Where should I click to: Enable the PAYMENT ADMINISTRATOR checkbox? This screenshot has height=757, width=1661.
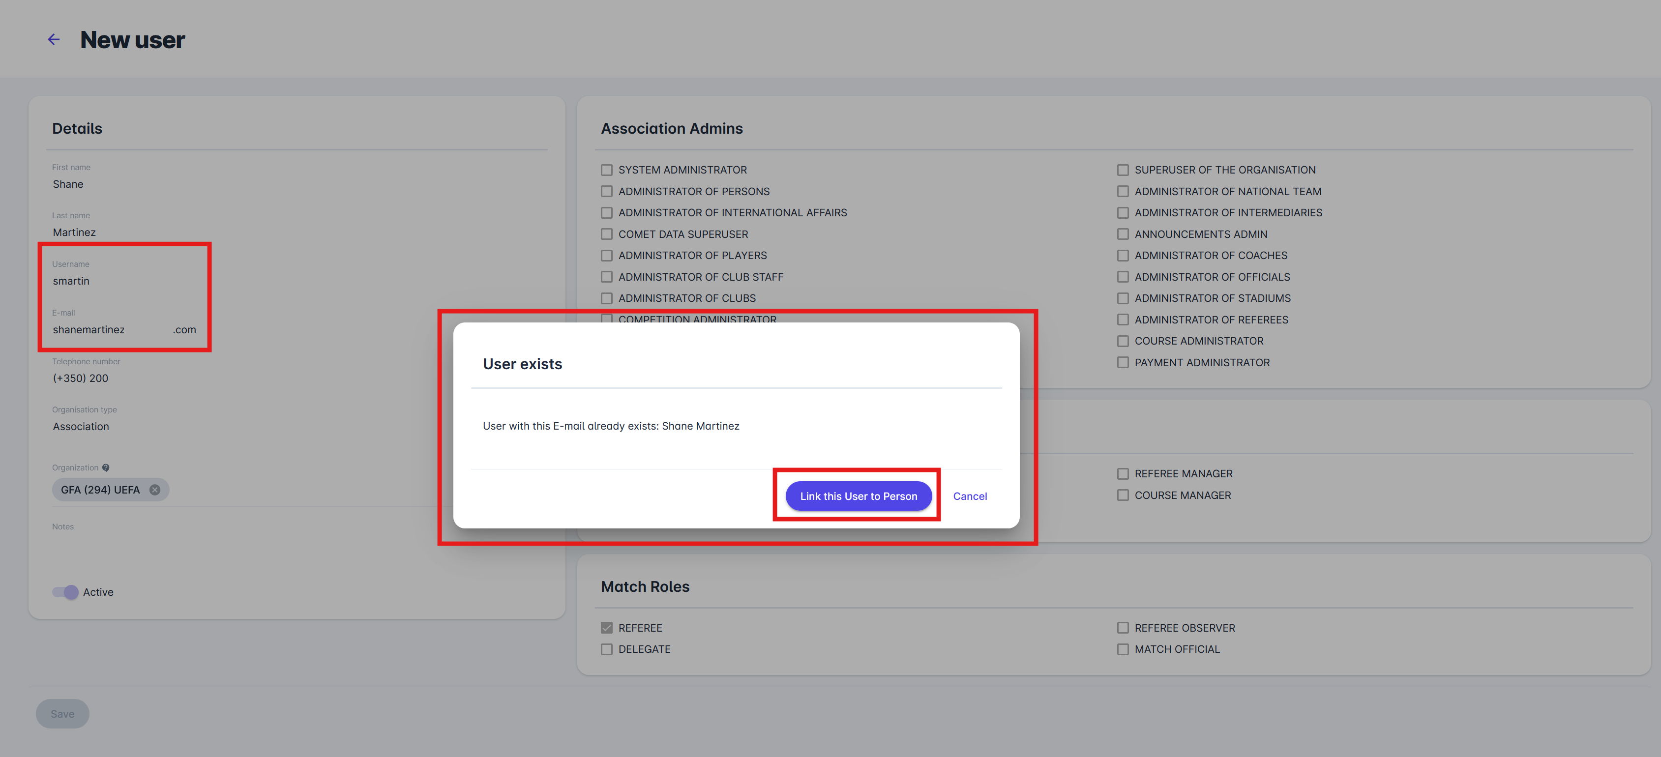[1123, 362]
